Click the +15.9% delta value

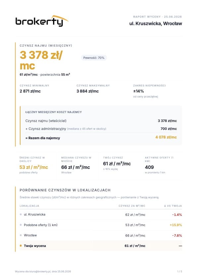click(176, 225)
